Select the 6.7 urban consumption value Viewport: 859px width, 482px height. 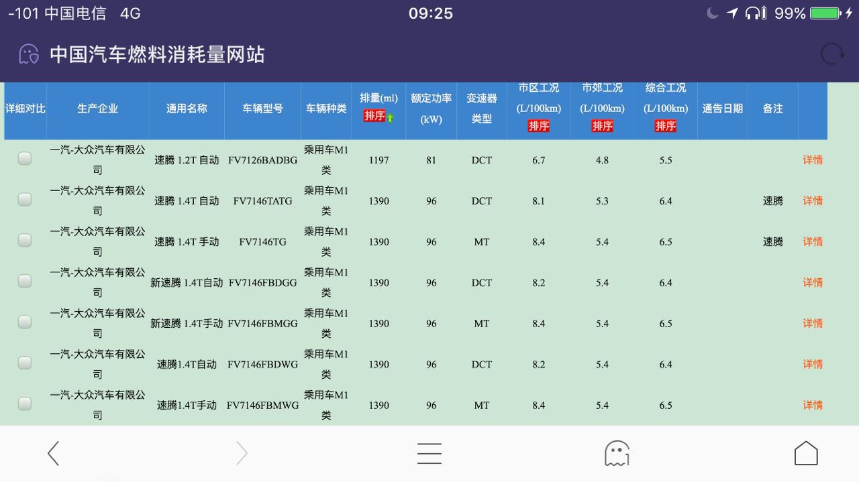click(x=538, y=160)
